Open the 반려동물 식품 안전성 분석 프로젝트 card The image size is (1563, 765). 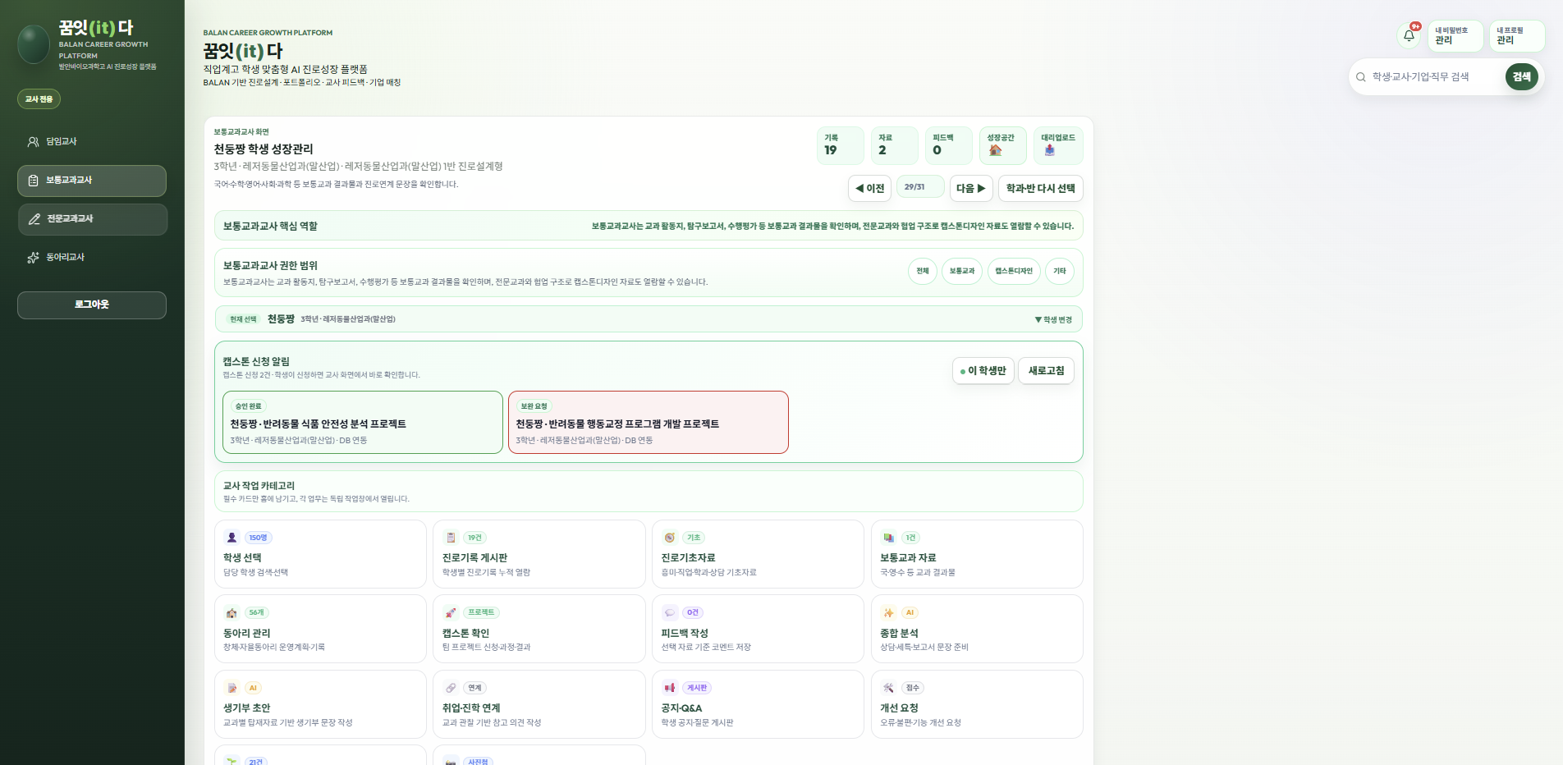(363, 423)
